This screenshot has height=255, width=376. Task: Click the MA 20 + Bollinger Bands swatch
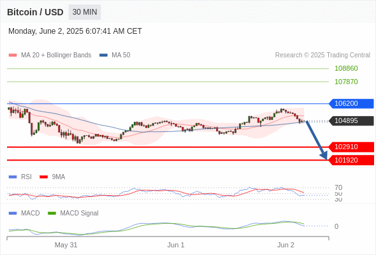tap(13, 55)
